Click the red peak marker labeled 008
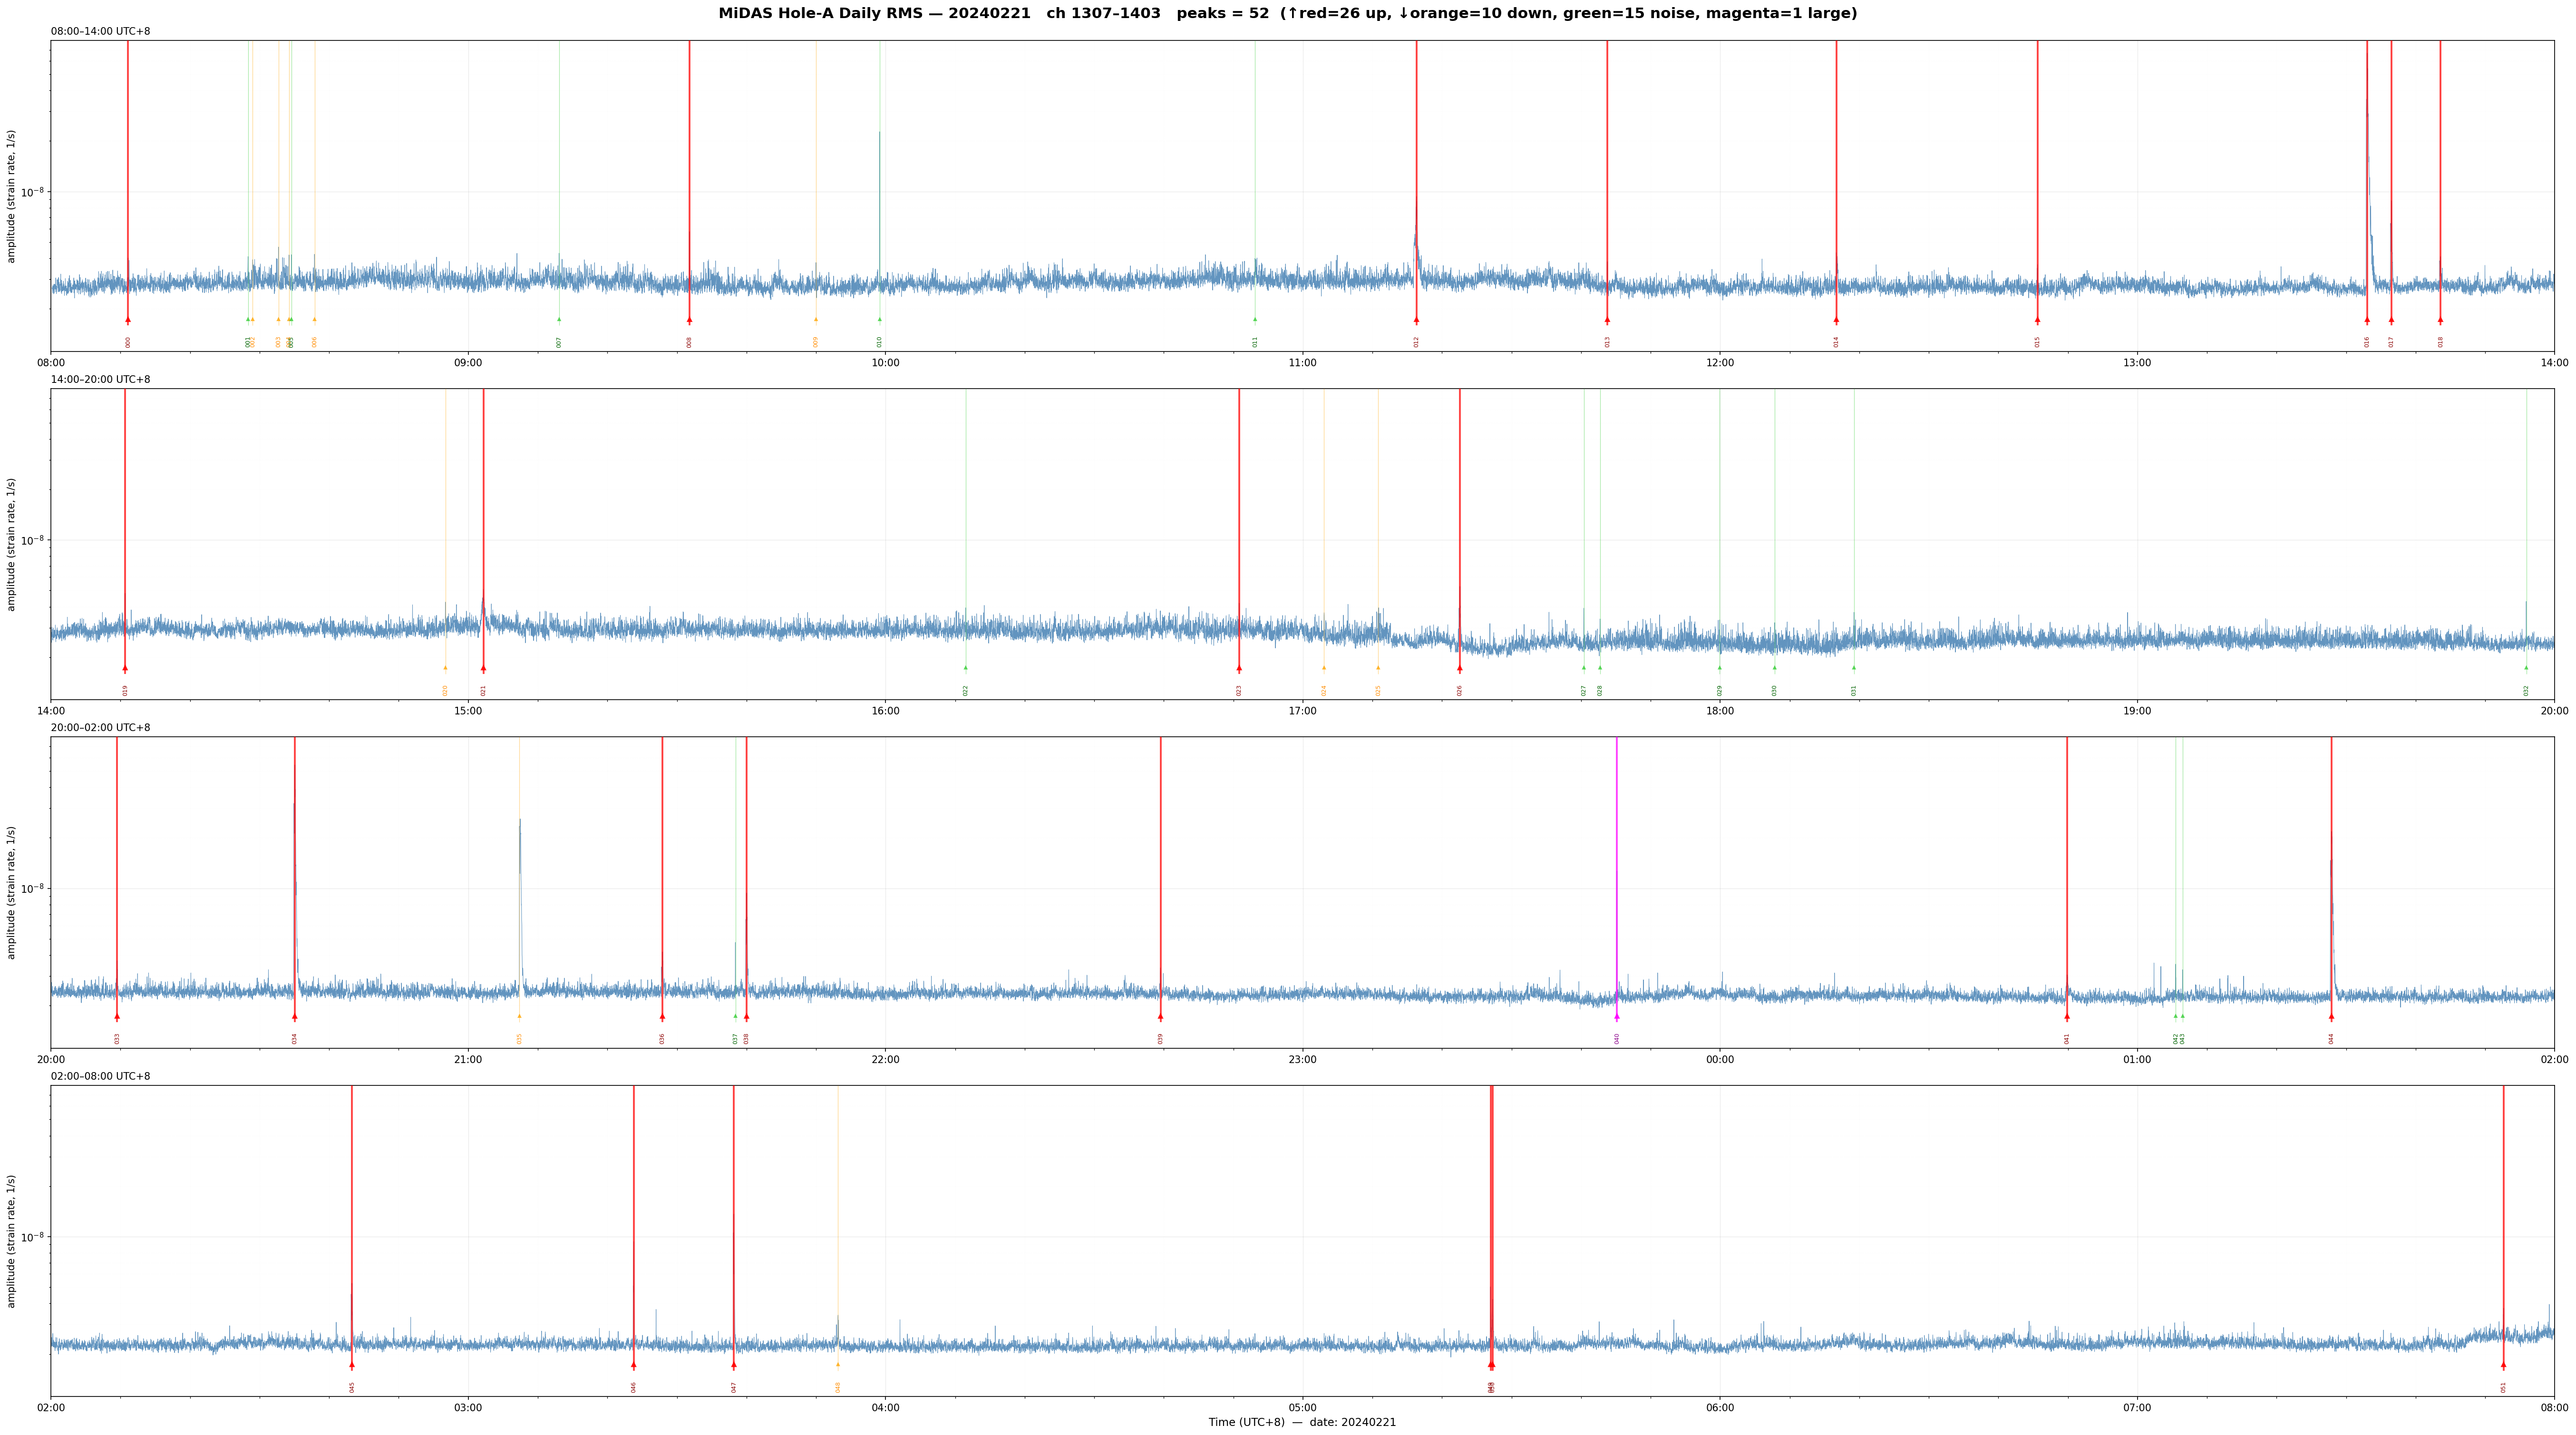 689,320
